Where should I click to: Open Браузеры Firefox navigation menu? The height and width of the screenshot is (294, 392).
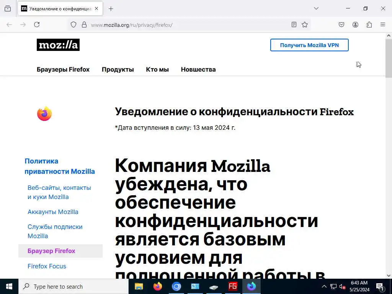[63, 70]
